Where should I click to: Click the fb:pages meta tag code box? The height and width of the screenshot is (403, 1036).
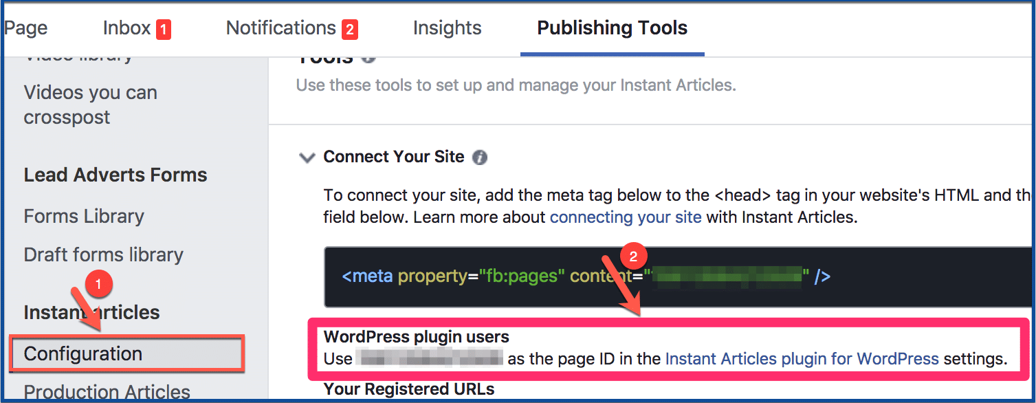tap(679, 277)
